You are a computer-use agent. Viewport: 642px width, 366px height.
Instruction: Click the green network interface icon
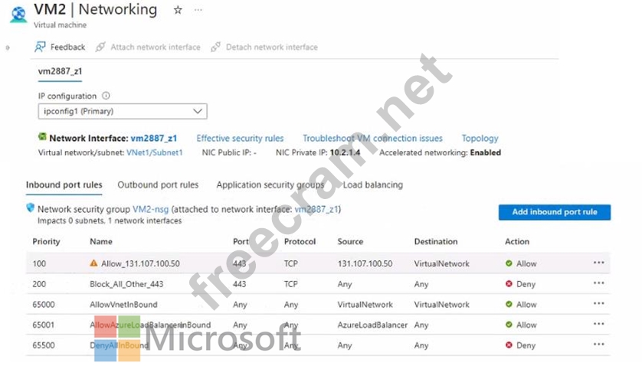42,137
